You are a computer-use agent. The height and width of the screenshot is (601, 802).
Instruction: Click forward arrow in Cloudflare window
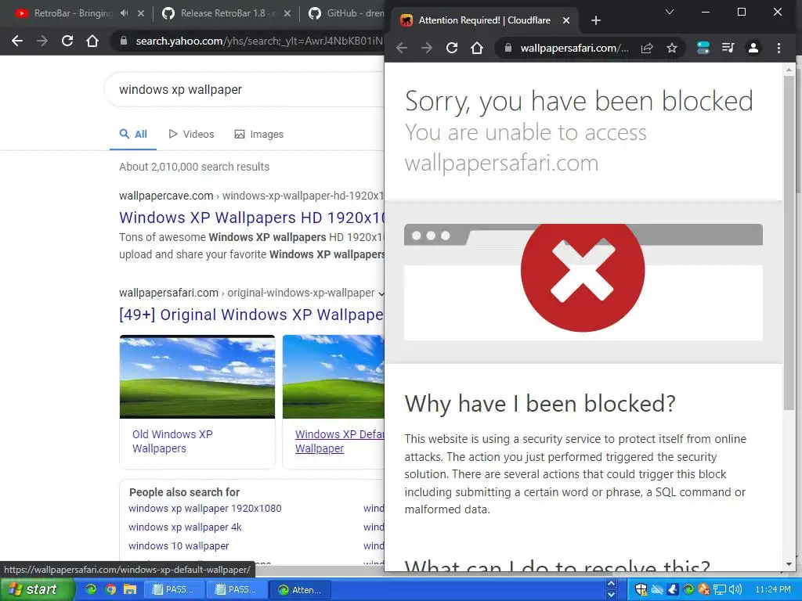point(427,48)
